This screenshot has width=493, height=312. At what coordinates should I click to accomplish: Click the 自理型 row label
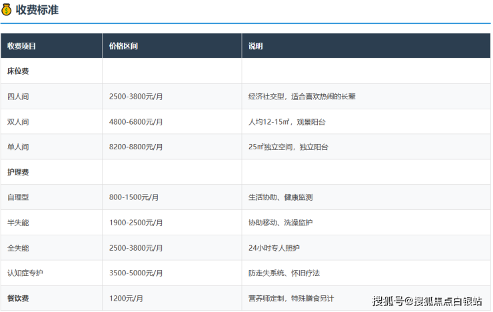click(18, 197)
